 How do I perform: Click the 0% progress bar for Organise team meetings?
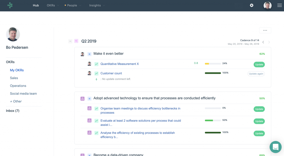click(213, 108)
